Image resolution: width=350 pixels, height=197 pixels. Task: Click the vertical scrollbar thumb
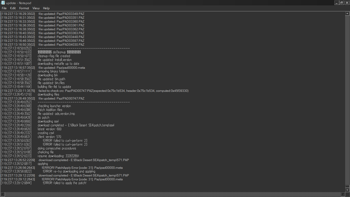[347, 187]
